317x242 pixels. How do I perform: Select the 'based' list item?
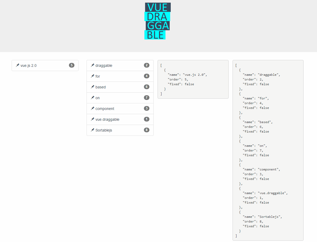coord(120,87)
